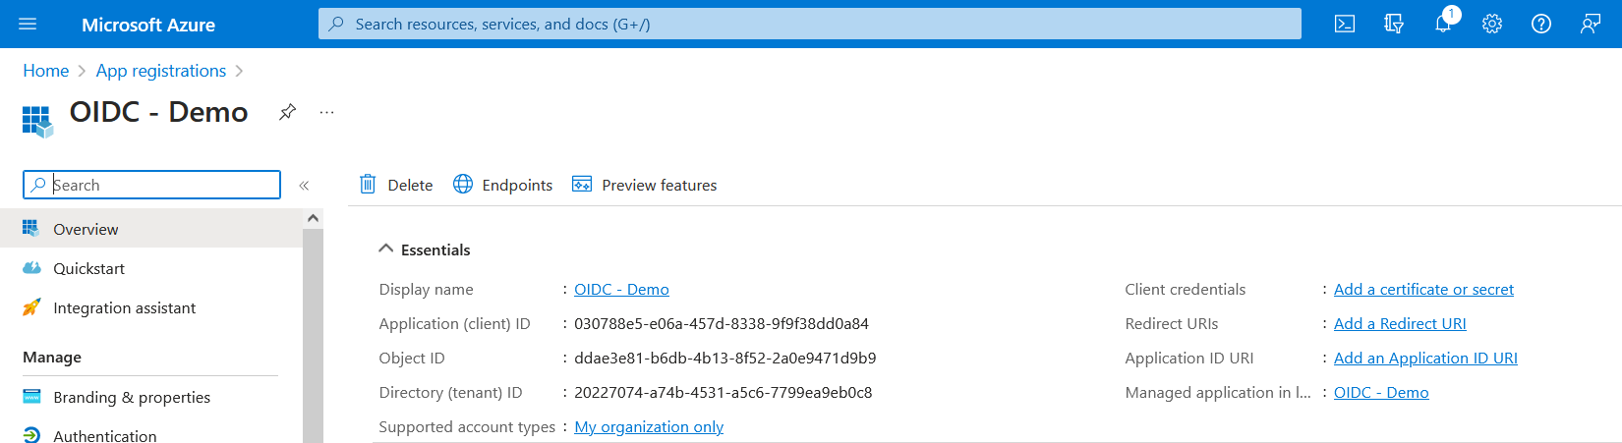The width and height of the screenshot is (1622, 443).
Task: Select Quickstart in the sidebar
Action: [x=88, y=268]
